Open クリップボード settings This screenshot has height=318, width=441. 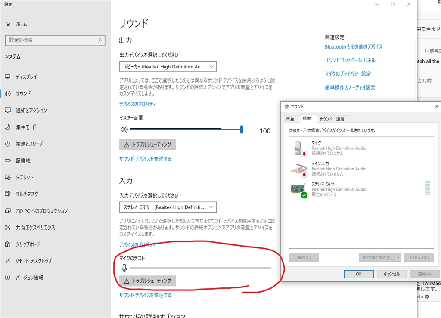click(x=23, y=244)
